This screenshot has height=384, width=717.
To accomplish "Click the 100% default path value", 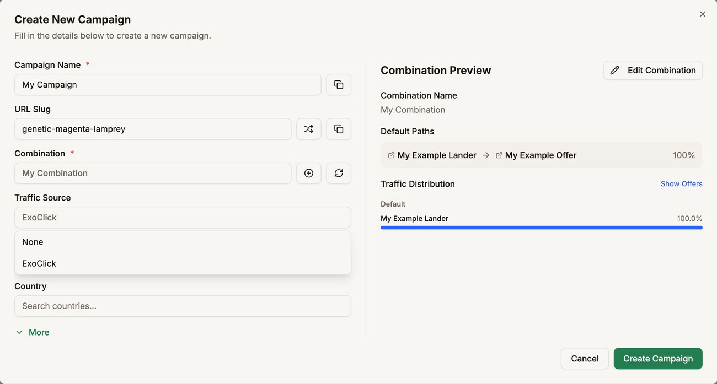I will click(x=684, y=155).
